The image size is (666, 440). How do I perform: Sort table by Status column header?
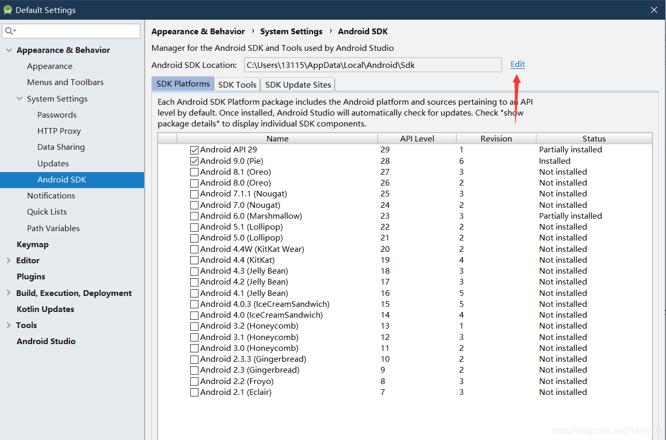tap(594, 138)
